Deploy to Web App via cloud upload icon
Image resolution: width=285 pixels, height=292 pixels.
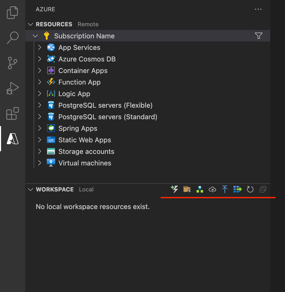(x=212, y=189)
